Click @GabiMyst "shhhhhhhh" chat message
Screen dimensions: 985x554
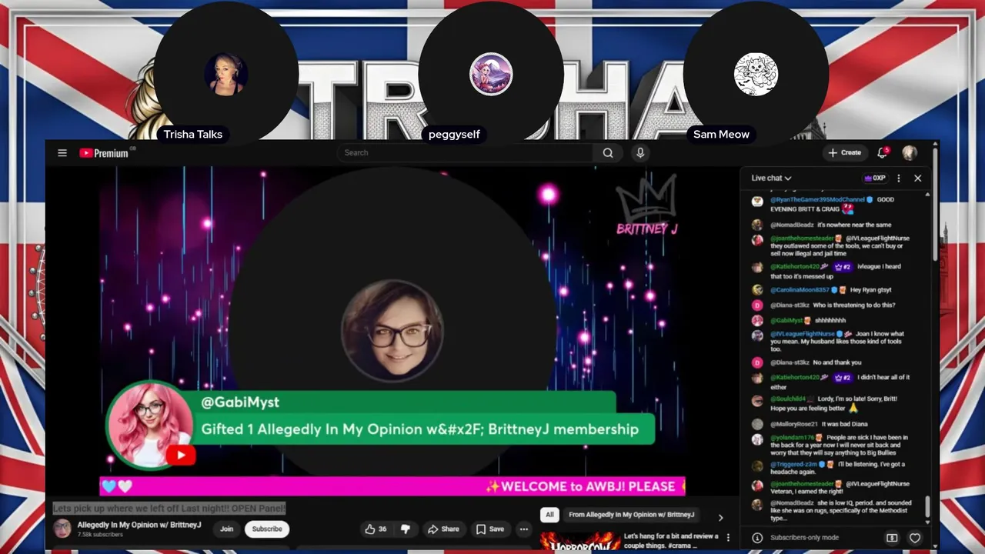[830, 321]
